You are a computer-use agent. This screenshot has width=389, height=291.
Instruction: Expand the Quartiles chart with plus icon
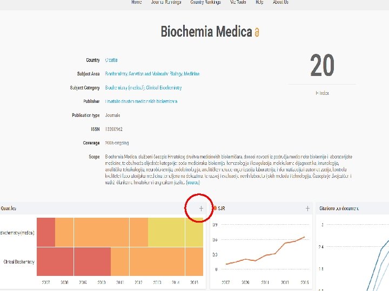[x=201, y=208]
